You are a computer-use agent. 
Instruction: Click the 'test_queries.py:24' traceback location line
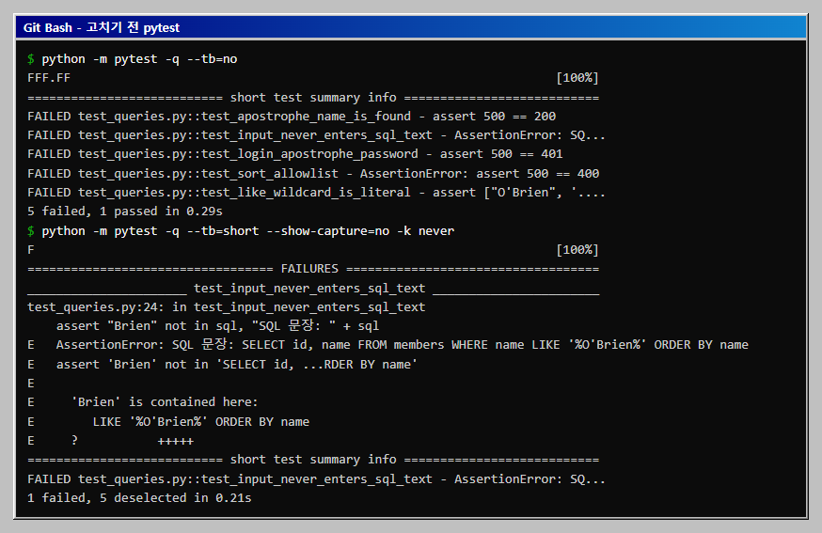pos(227,307)
